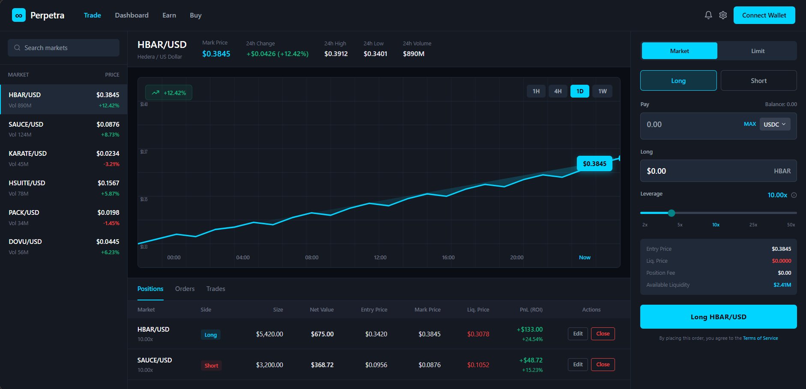This screenshot has height=389, width=806.
Task: Open notifications bell icon
Action: click(x=708, y=15)
